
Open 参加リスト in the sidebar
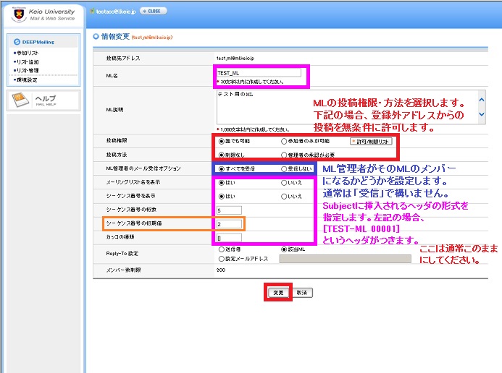(25, 53)
